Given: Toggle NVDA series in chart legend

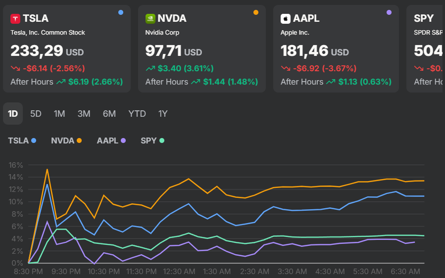Looking at the screenshot, I should click(x=66, y=140).
